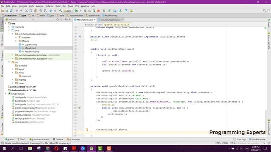Click the Copy toolbar icon

(x=31, y=11)
